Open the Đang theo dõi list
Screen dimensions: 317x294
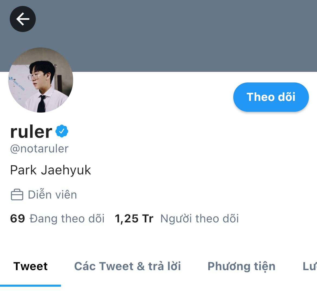67,219
